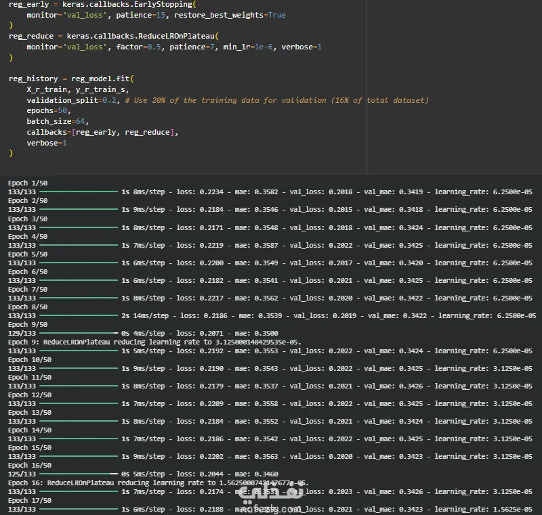Click the 'Epoch 2/50' output line
Image resolution: width=542 pixels, height=515 pixels.
point(28,200)
